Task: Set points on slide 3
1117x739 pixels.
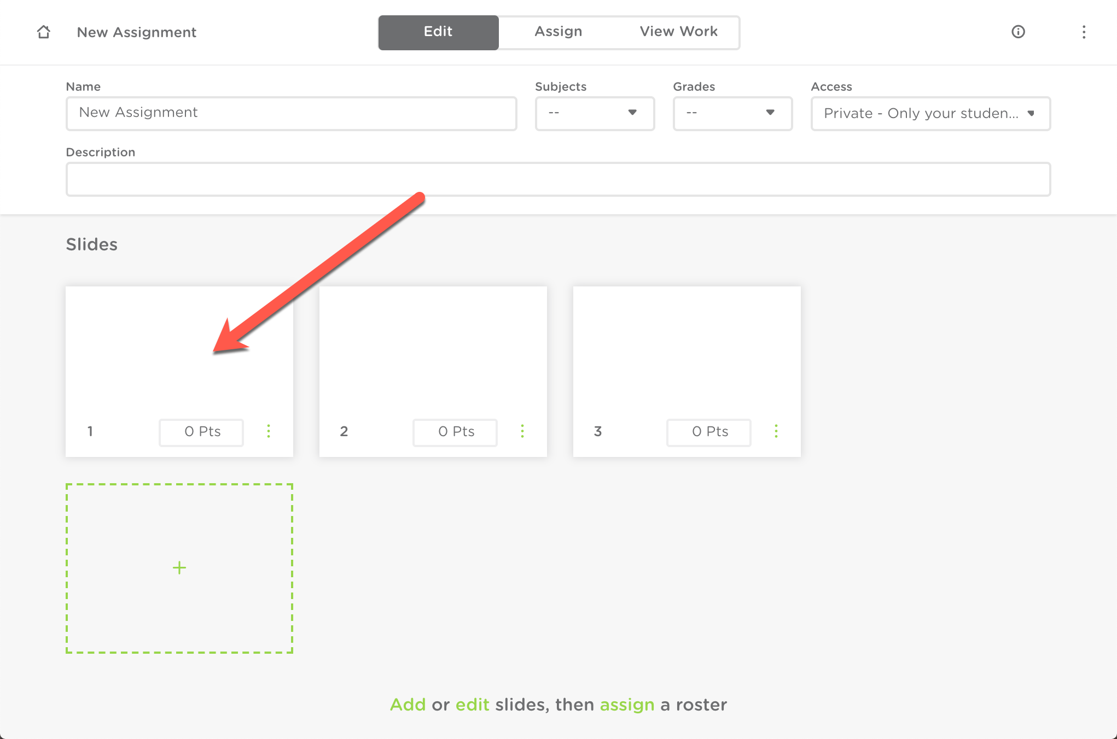Action: tap(709, 432)
